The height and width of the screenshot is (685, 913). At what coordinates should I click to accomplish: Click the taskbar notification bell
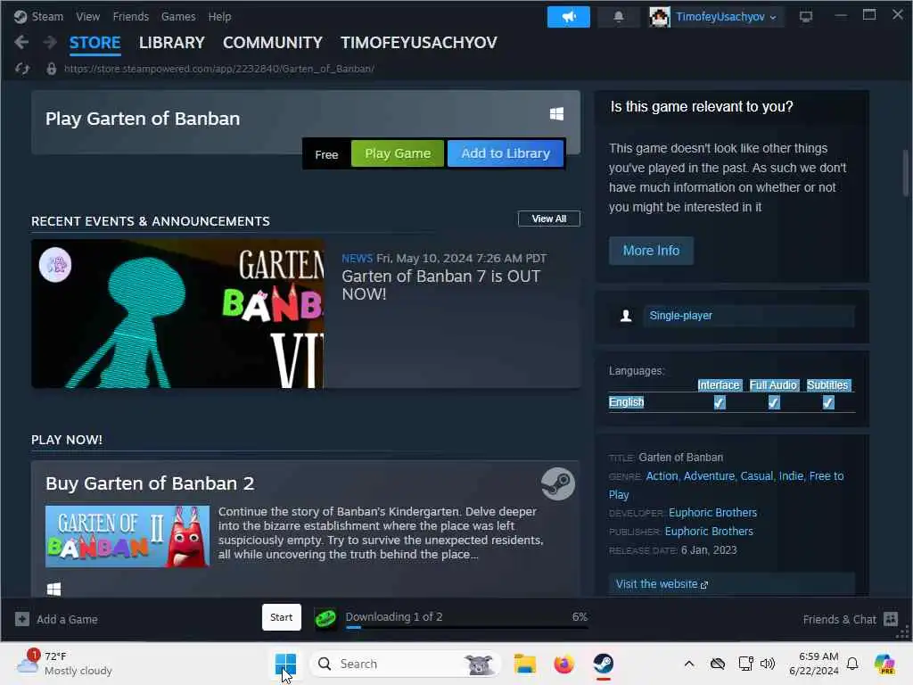(x=852, y=664)
